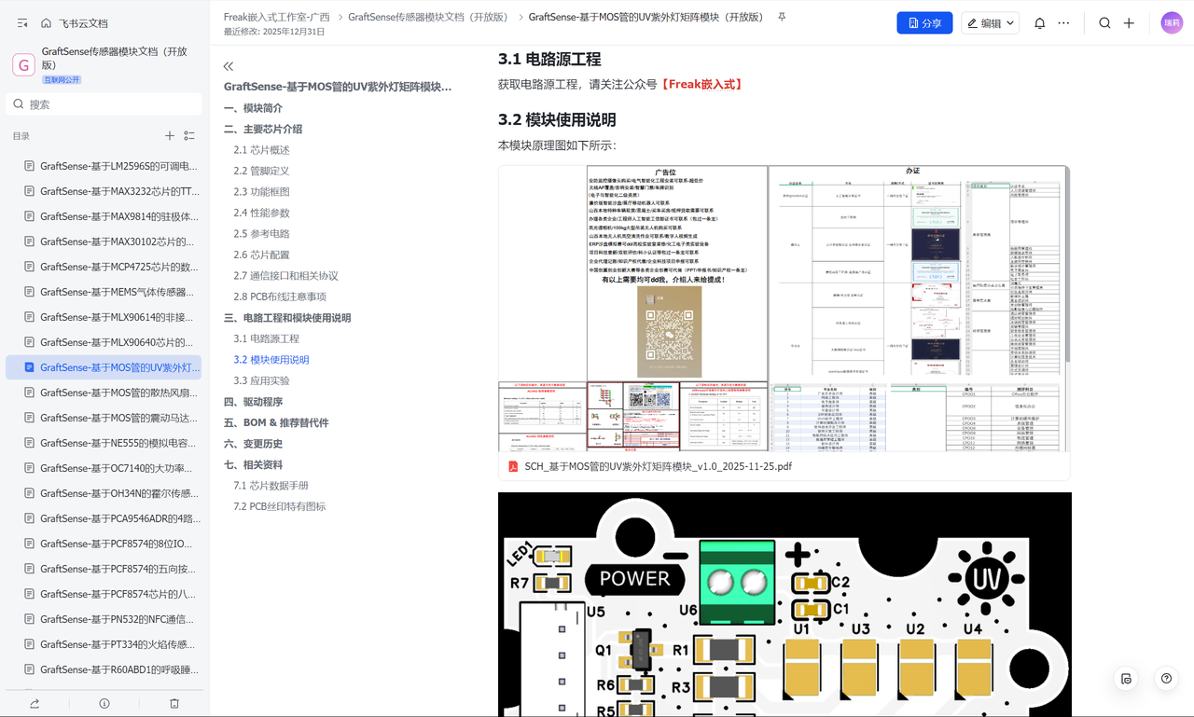Select the GraftSense传感器模块文档 breadcrumb
This screenshot has width=1194, height=717.
pyautogui.click(x=431, y=17)
